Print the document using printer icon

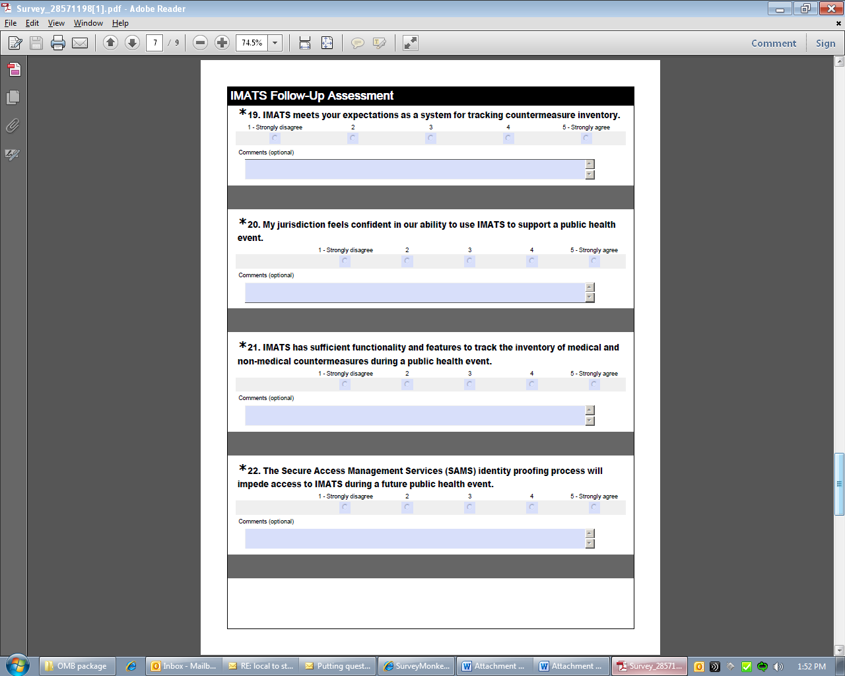click(58, 43)
